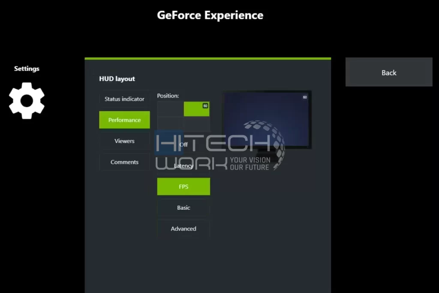439x293 pixels.
Task: Click the GeForce Experience title
Action: 210,15
